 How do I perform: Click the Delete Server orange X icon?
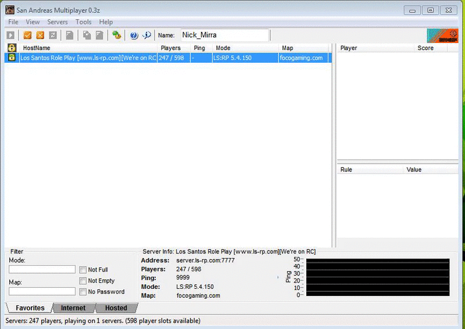tap(40, 35)
